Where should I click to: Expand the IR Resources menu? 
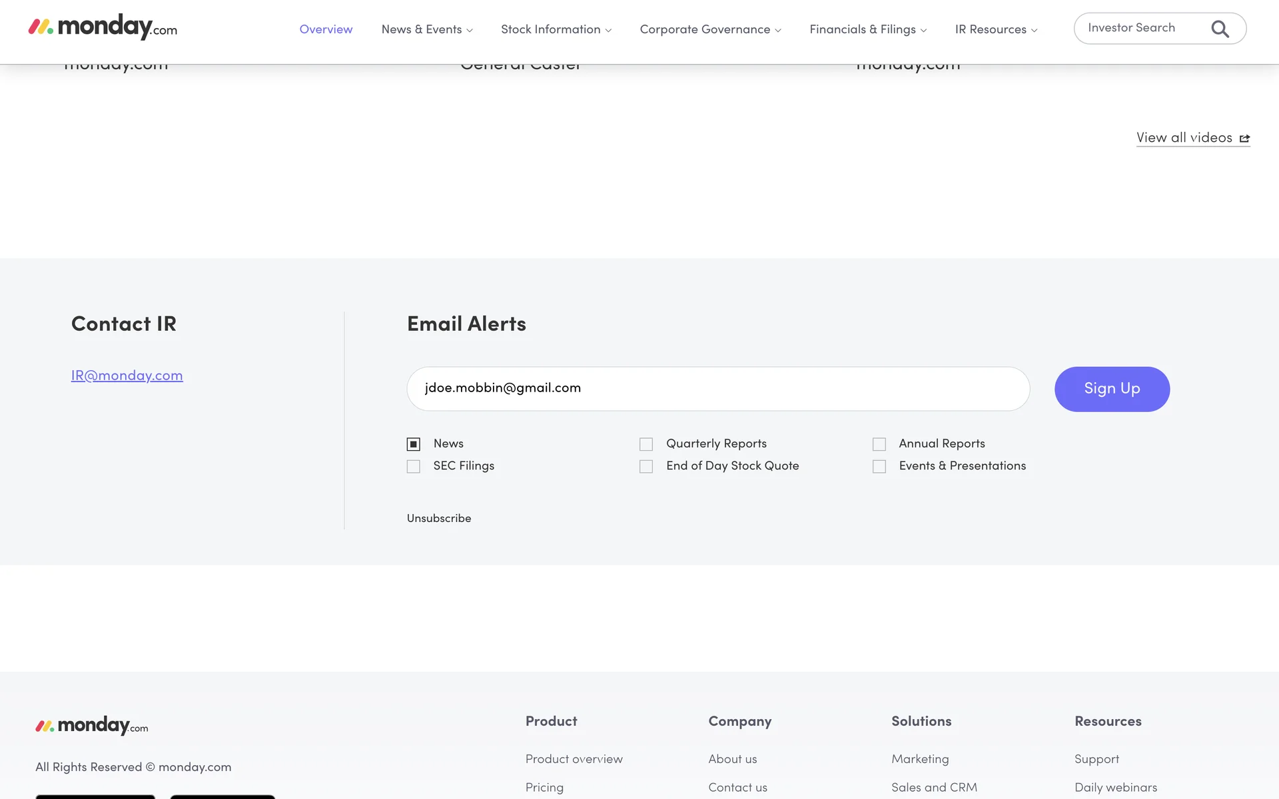click(995, 29)
